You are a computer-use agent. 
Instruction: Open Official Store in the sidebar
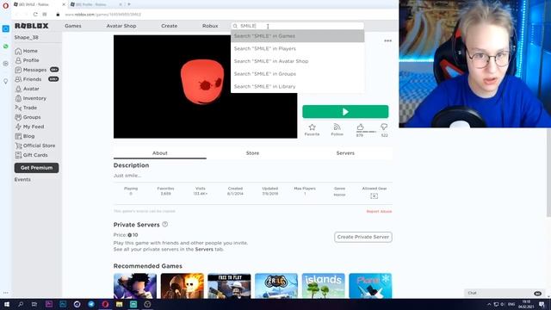point(35,146)
